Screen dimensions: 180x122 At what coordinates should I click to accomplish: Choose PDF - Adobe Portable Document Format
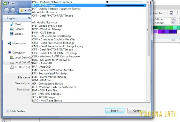click(89, 9)
